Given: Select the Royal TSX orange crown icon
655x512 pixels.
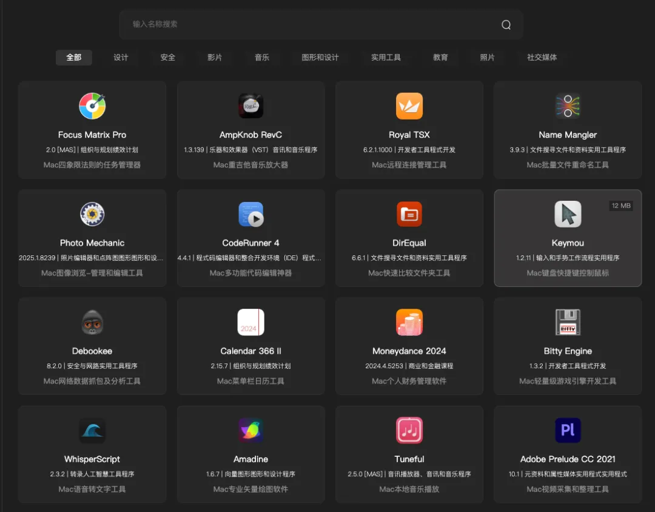Looking at the screenshot, I should 409,106.
